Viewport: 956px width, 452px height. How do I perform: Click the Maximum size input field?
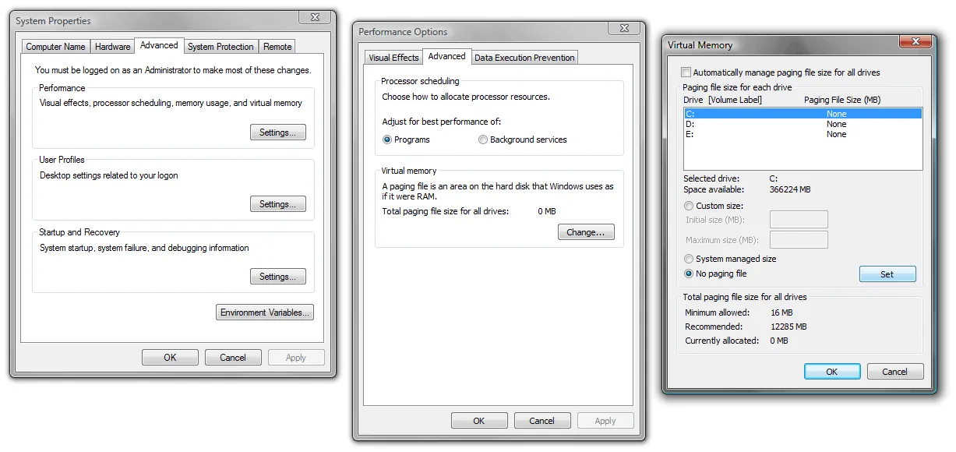coord(799,239)
